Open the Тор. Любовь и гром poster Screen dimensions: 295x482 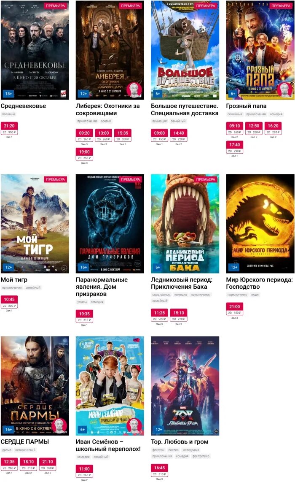click(185, 386)
